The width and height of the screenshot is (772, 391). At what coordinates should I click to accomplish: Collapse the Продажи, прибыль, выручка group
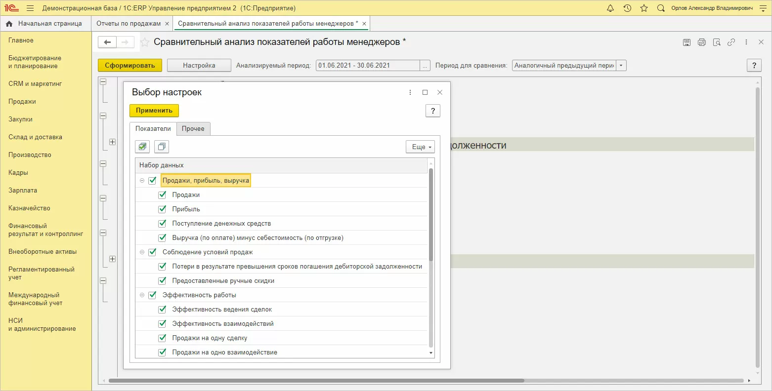pos(142,181)
